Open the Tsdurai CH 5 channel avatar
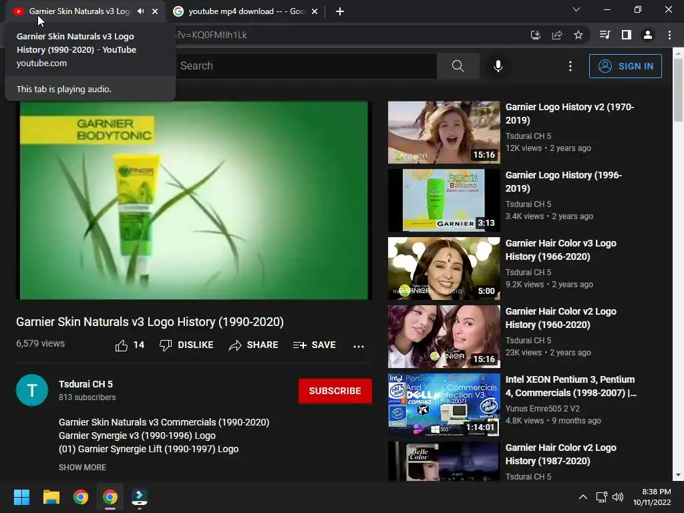This screenshot has height=513, width=684. (32, 390)
